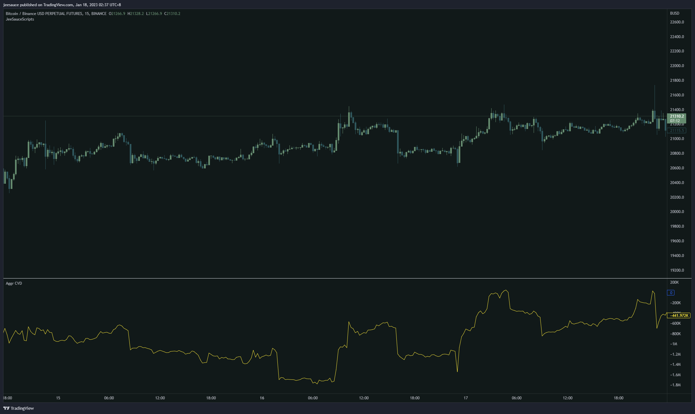Click the 21115.5 price label
The height and width of the screenshot is (414, 695).
tap(676, 131)
